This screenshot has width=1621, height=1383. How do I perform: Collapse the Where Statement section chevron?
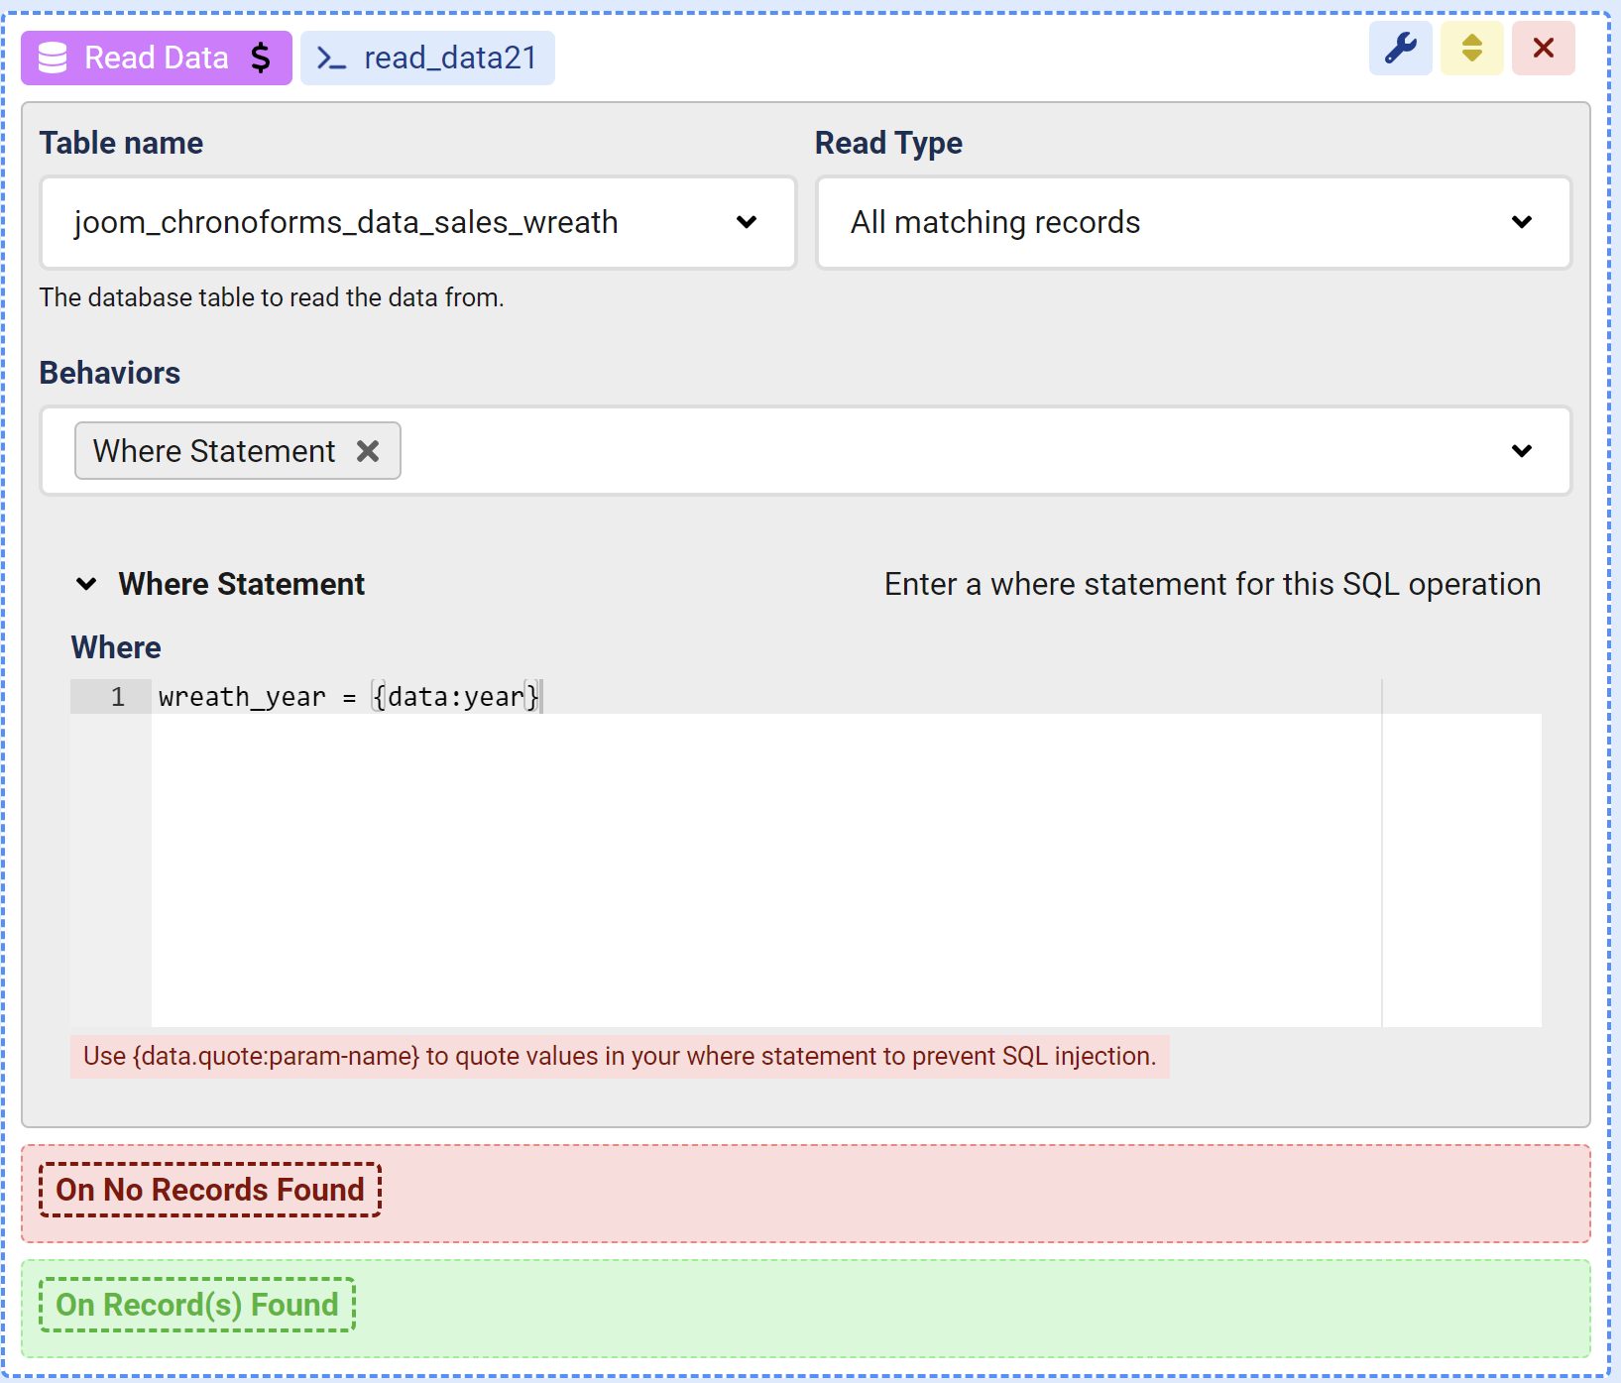tap(86, 584)
